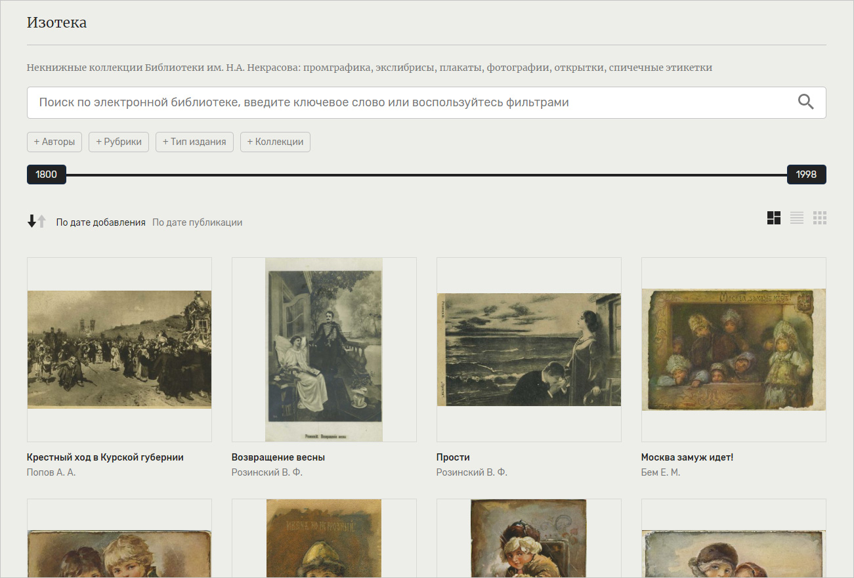
Task: Open the Прости title link
Action: click(x=453, y=457)
